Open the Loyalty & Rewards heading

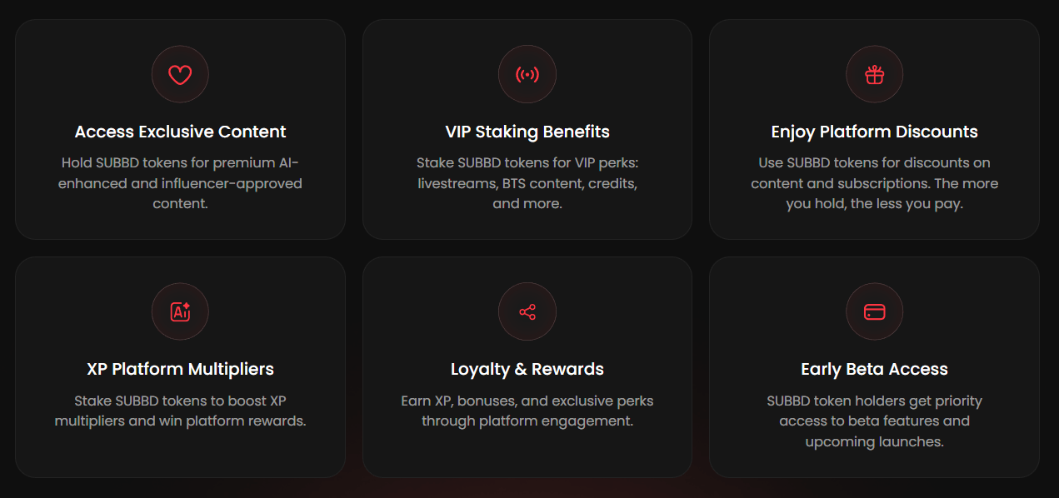point(527,368)
